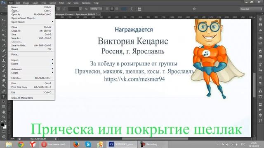Swap foreground and background colors

pyautogui.click(x=5, y=121)
